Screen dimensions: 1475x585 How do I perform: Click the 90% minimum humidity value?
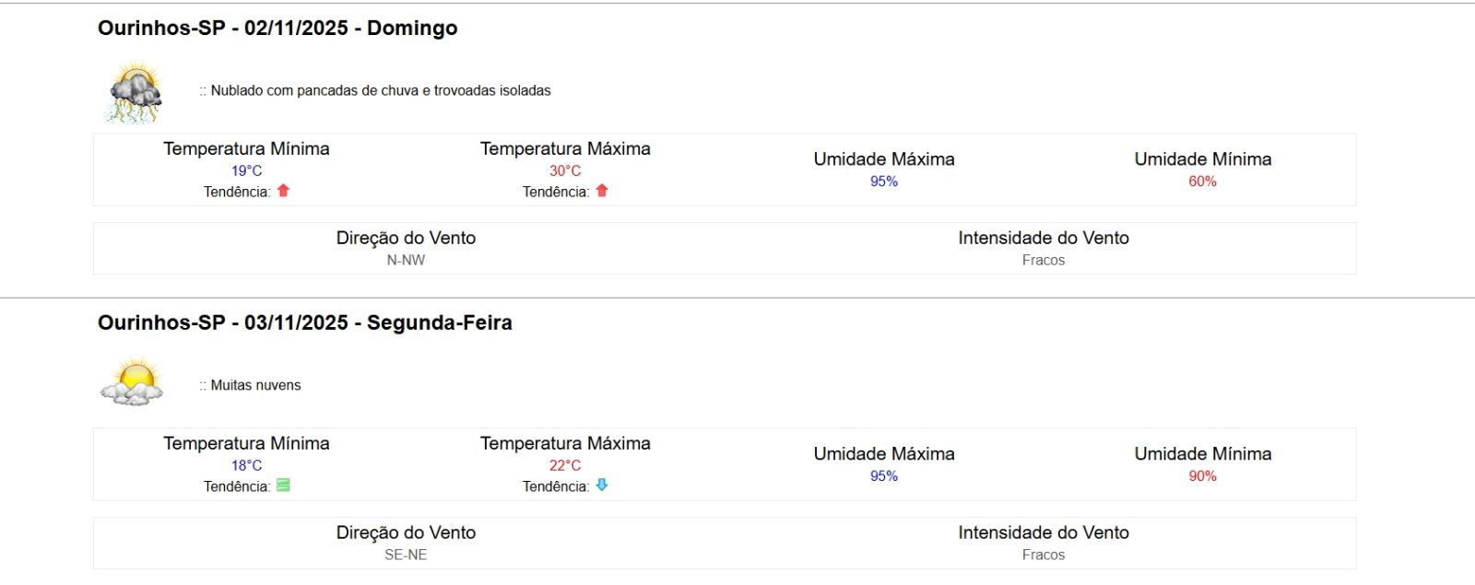point(1202,476)
